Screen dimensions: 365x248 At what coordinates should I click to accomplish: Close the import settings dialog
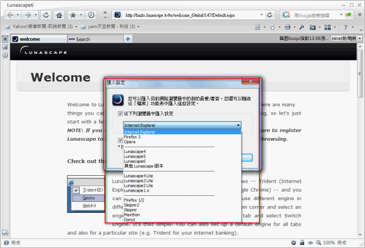[251, 81]
